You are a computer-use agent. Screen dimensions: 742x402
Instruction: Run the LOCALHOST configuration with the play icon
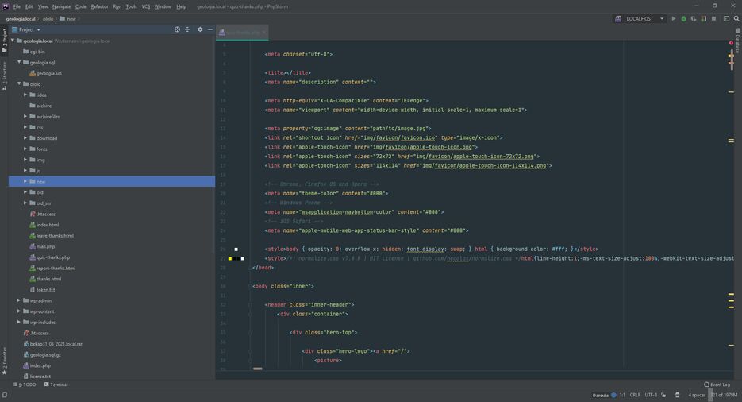(x=674, y=19)
